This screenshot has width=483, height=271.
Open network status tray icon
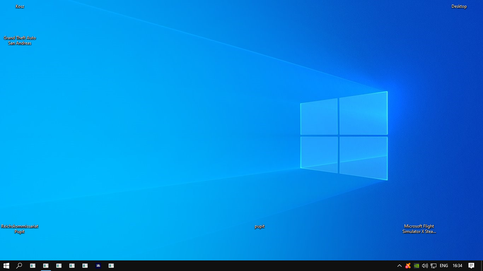point(433,266)
